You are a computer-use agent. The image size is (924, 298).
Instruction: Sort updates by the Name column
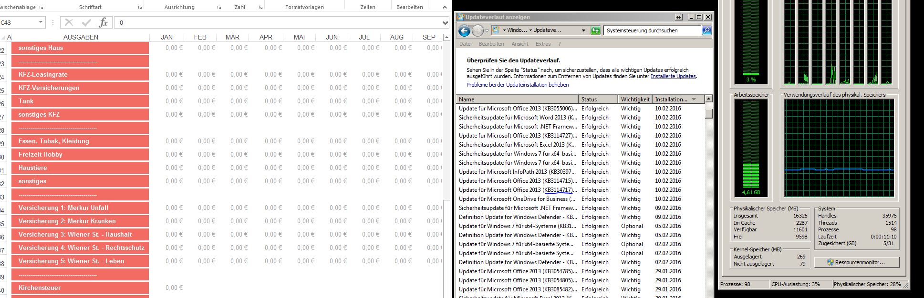(x=517, y=99)
